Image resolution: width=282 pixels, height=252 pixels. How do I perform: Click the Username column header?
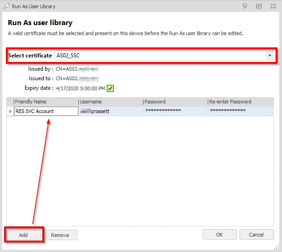pos(110,102)
